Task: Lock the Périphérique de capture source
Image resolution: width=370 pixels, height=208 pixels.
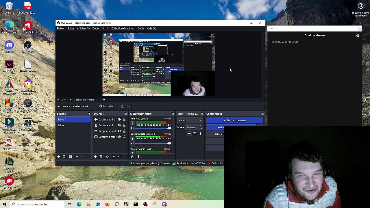Action: [x=124, y=131]
